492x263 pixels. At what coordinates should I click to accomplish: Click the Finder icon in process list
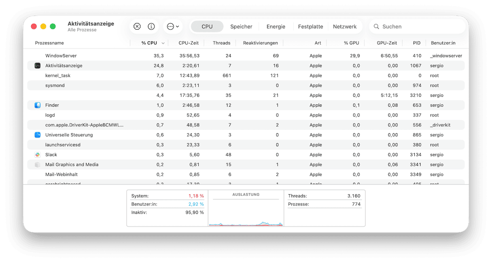click(x=38, y=105)
